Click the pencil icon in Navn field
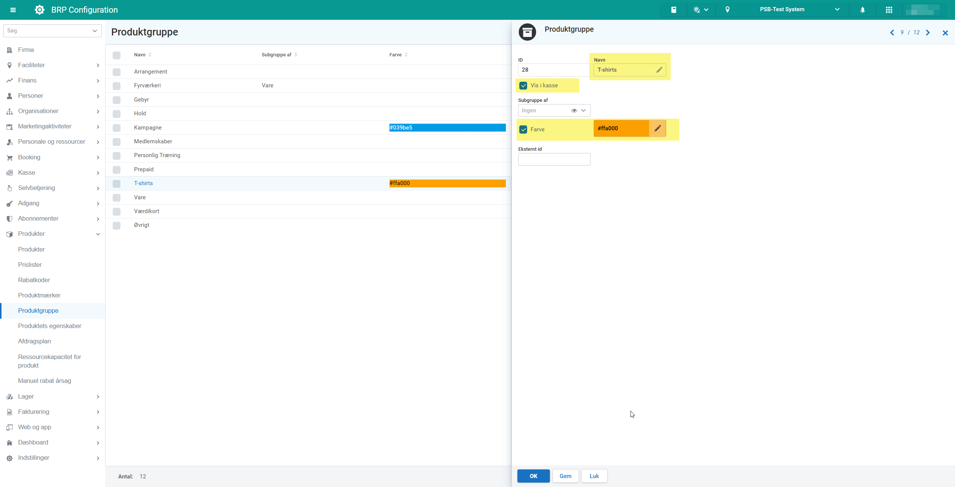Image resolution: width=955 pixels, height=487 pixels. [x=659, y=70]
